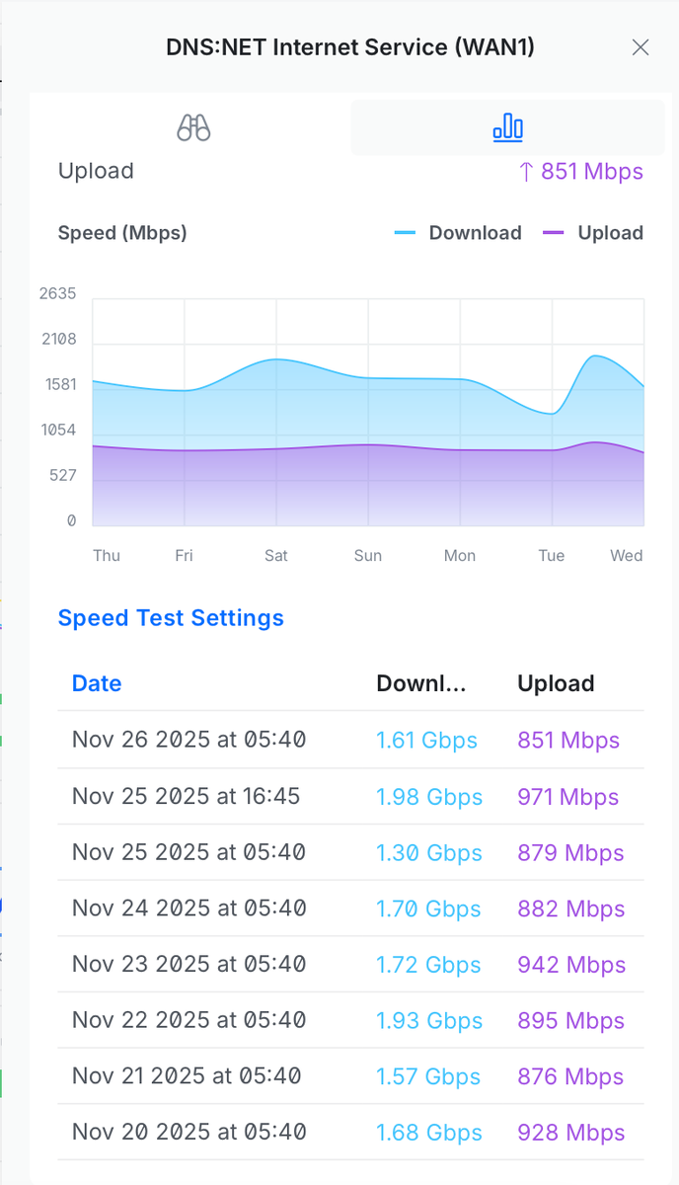Sort the table by Date column
This screenshot has height=1185, width=679.
click(x=97, y=683)
